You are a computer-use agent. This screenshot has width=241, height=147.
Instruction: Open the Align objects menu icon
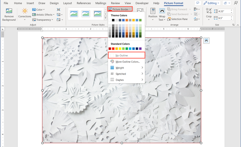pos(197,9)
